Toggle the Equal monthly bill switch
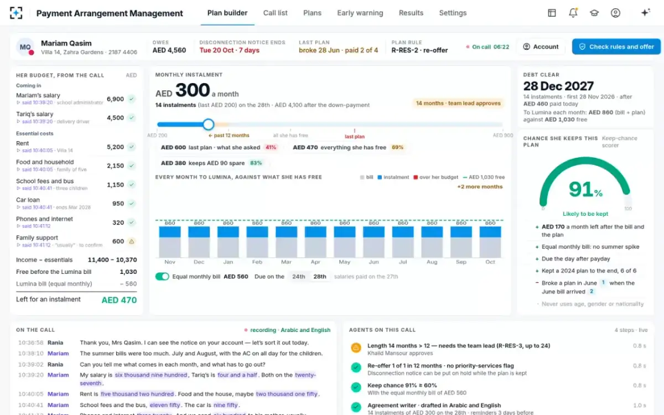The image size is (664, 415). tap(162, 277)
